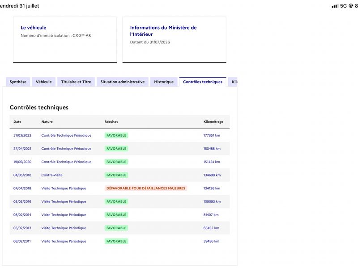358x268 pixels.
Task: Switch to the Véhicule tab
Action: [43, 82]
